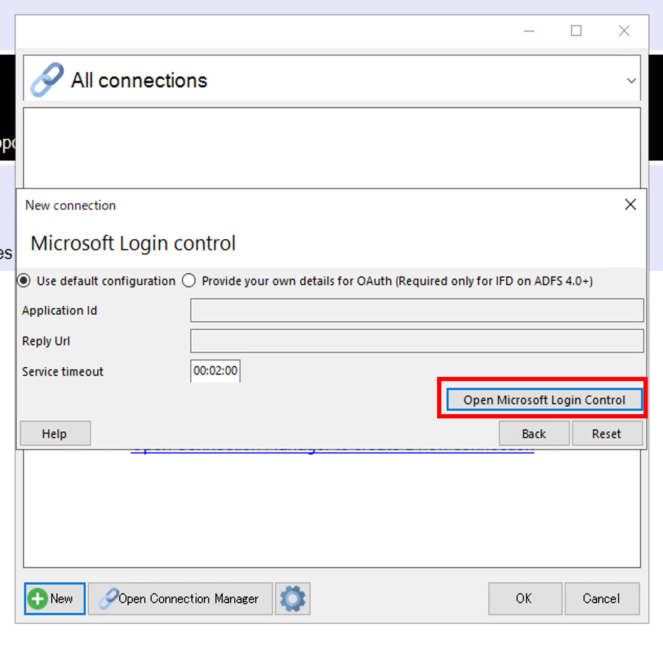663x649 pixels.
Task: Select Use default configuration radio button
Action: coord(24,281)
